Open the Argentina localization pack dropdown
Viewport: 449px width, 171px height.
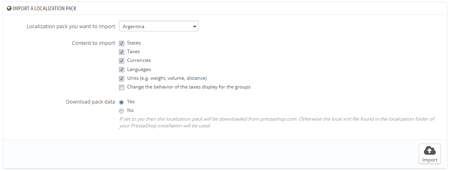pyautogui.click(x=158, y=27)
